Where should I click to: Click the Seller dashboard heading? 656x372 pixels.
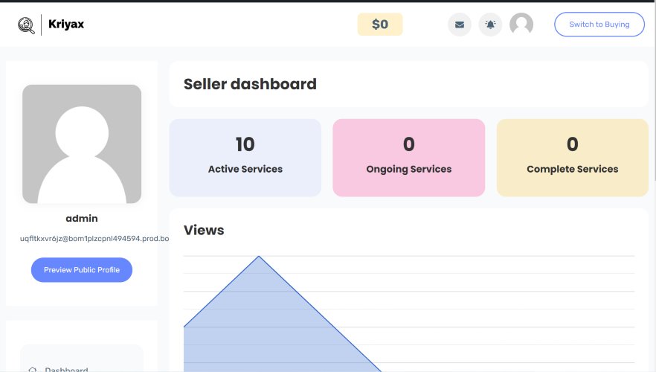pos(250,84)
